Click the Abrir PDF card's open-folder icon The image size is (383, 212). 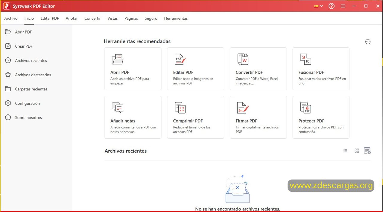tap(118, 59)
